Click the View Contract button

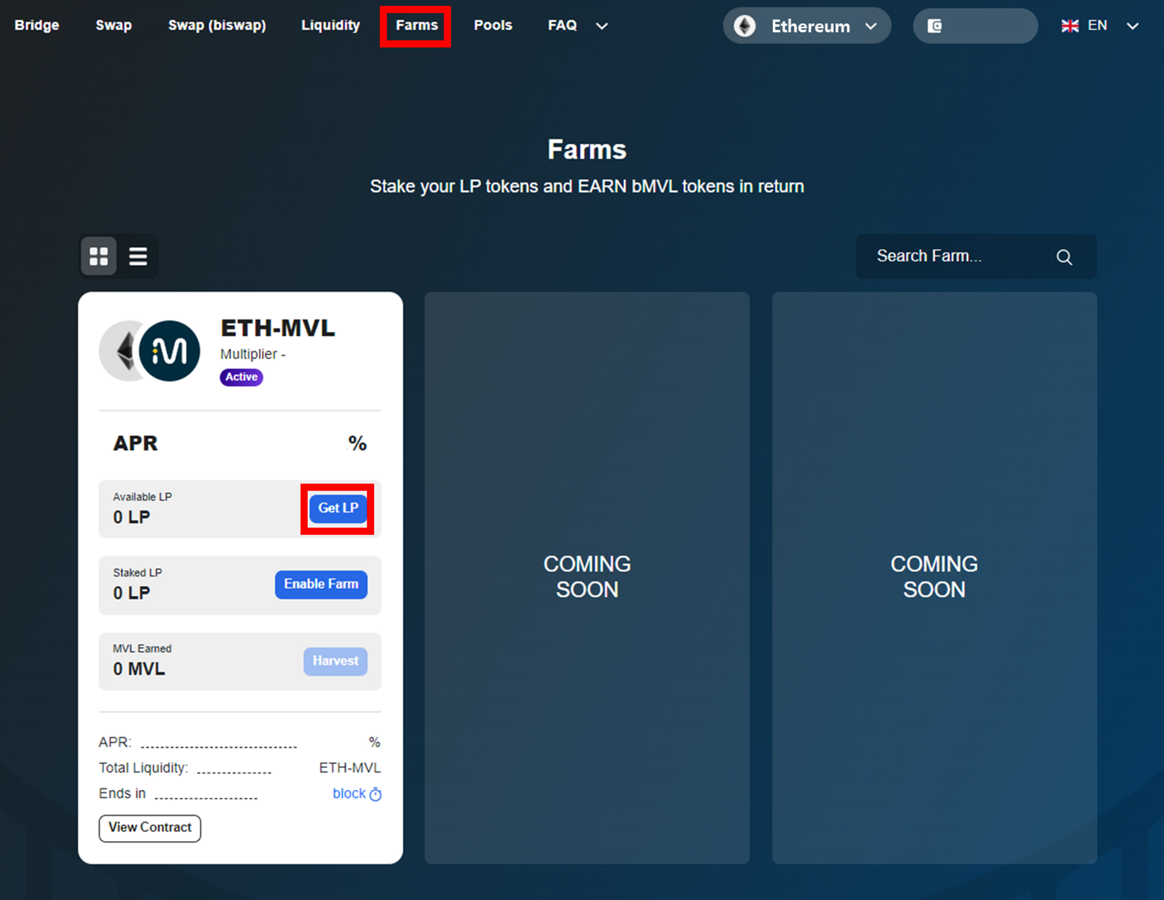pos(150,827)
